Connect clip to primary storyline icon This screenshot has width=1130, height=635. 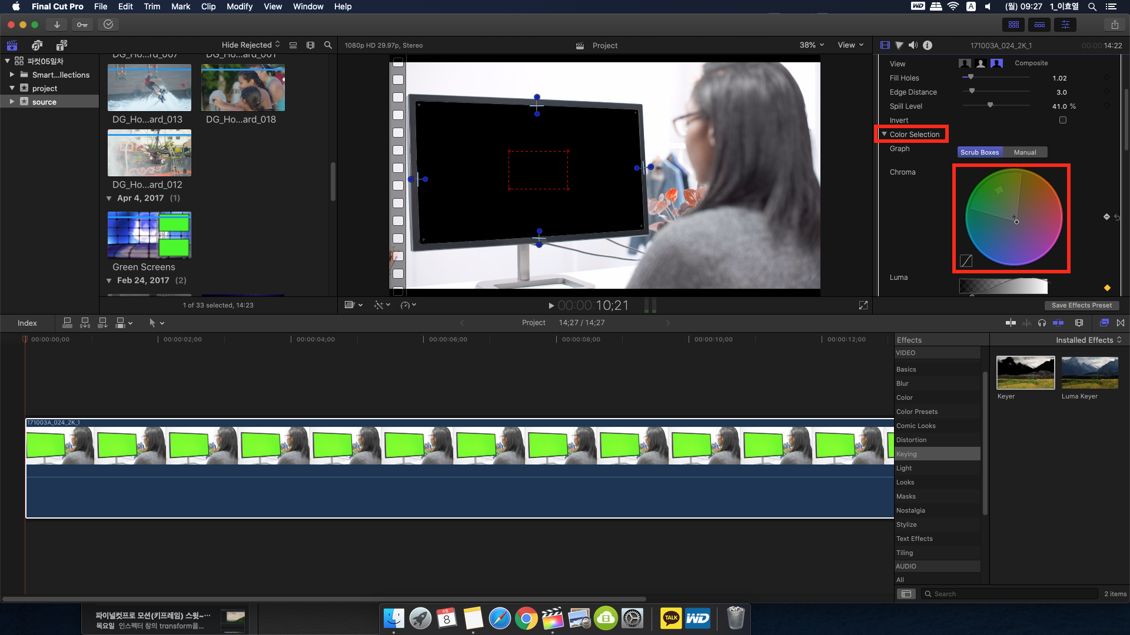coord(67,323)
